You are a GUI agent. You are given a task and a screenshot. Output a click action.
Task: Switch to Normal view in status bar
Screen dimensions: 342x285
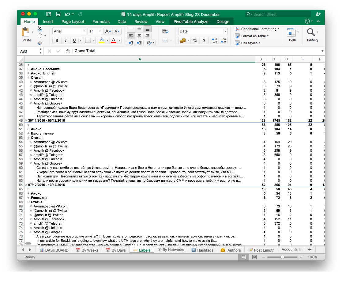pyautogui.click(x=244, y=257)
